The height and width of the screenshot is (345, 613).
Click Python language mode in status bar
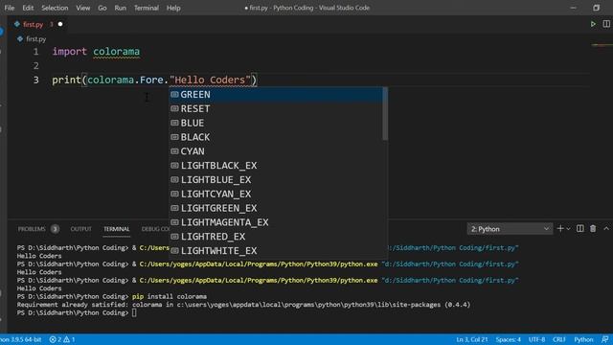(x=583, y=339)
